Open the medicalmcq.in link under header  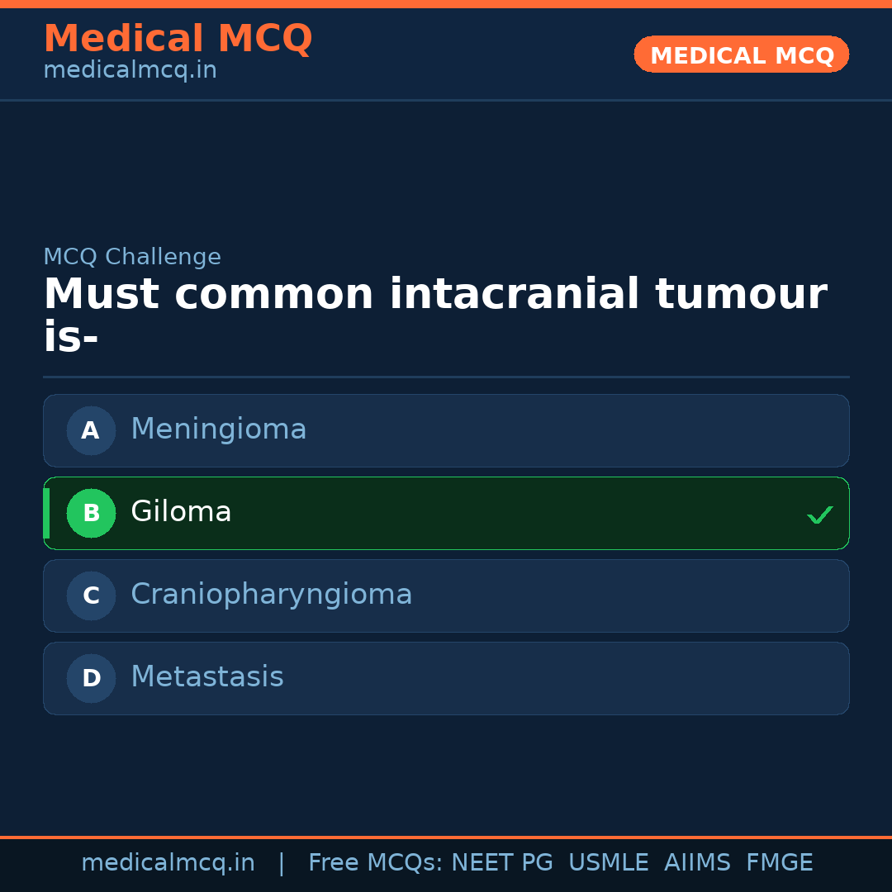point(130,71)
